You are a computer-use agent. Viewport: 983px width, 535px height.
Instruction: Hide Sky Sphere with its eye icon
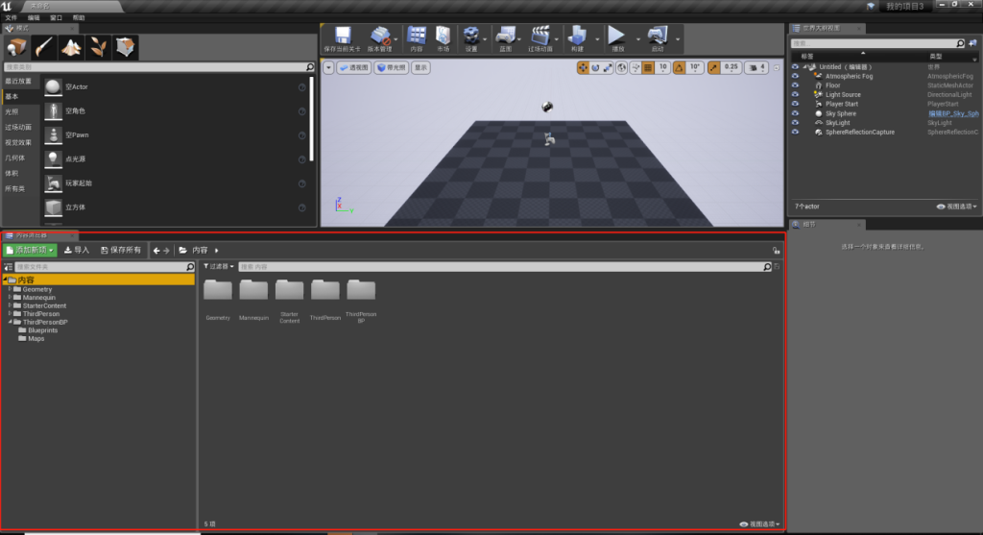tap(795, 113)
